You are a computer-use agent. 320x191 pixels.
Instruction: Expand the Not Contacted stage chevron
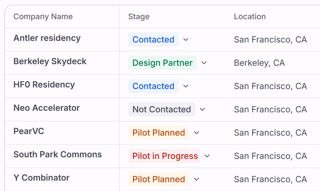tap(202, 110)
